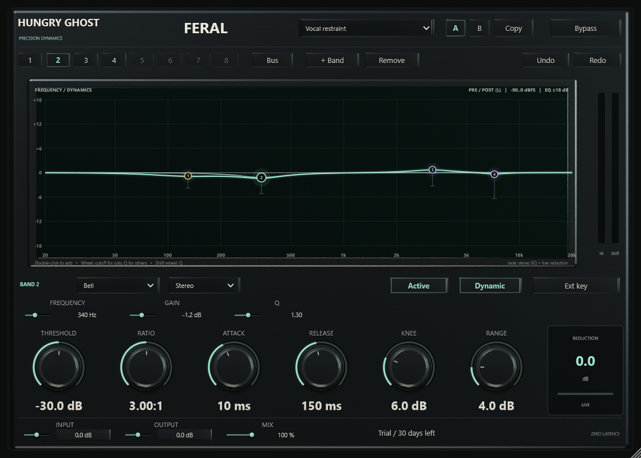Click the 10 ms attack readout
Image resolution: width=641 pixels, height=458 pixels.
[x=234, y=406]
